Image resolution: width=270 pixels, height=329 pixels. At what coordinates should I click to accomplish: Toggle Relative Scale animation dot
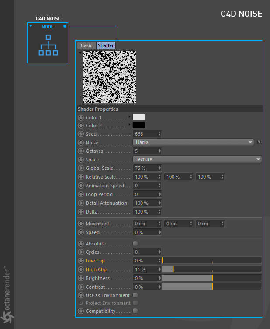[81, 177]
